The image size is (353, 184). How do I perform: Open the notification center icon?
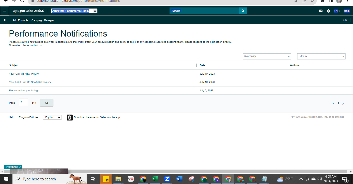tap(345, 179)
